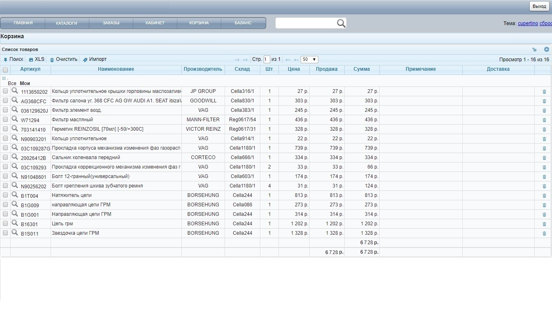
Task: Click the cupertino theme link
Action: pos(528,23)
